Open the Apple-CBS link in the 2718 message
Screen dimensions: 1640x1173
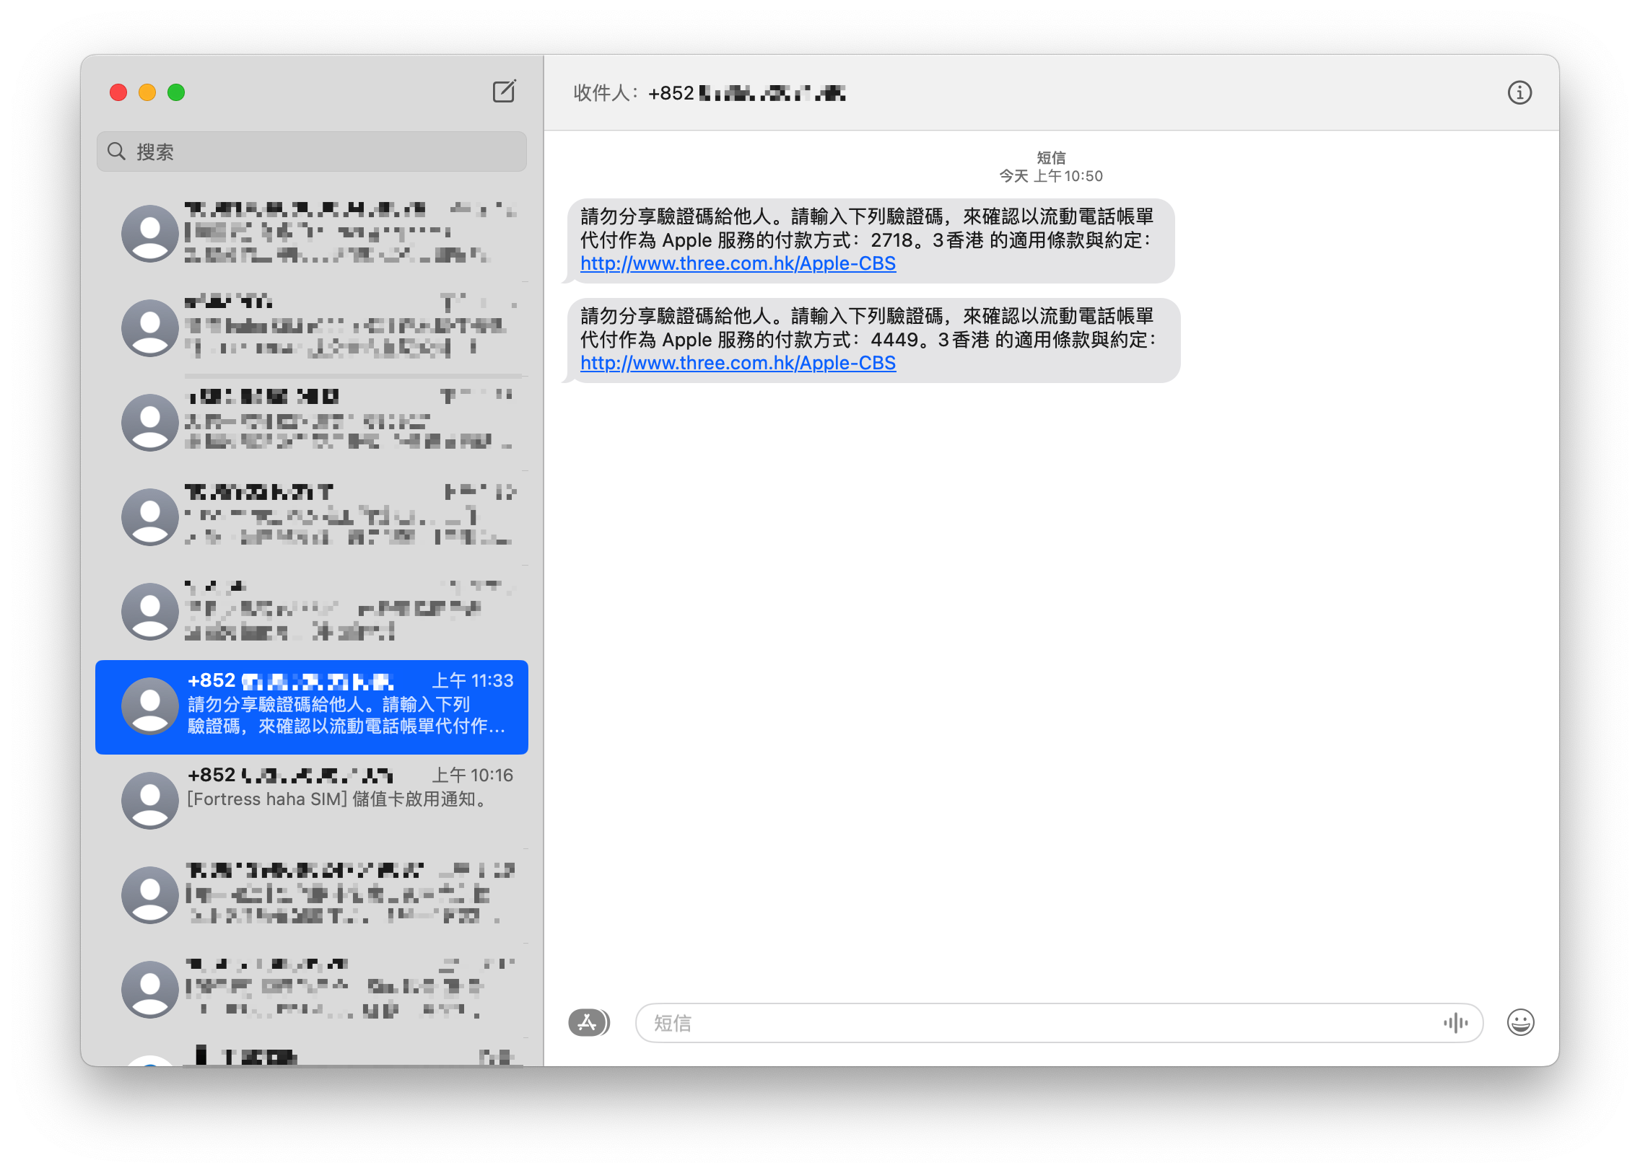(736, 263)
